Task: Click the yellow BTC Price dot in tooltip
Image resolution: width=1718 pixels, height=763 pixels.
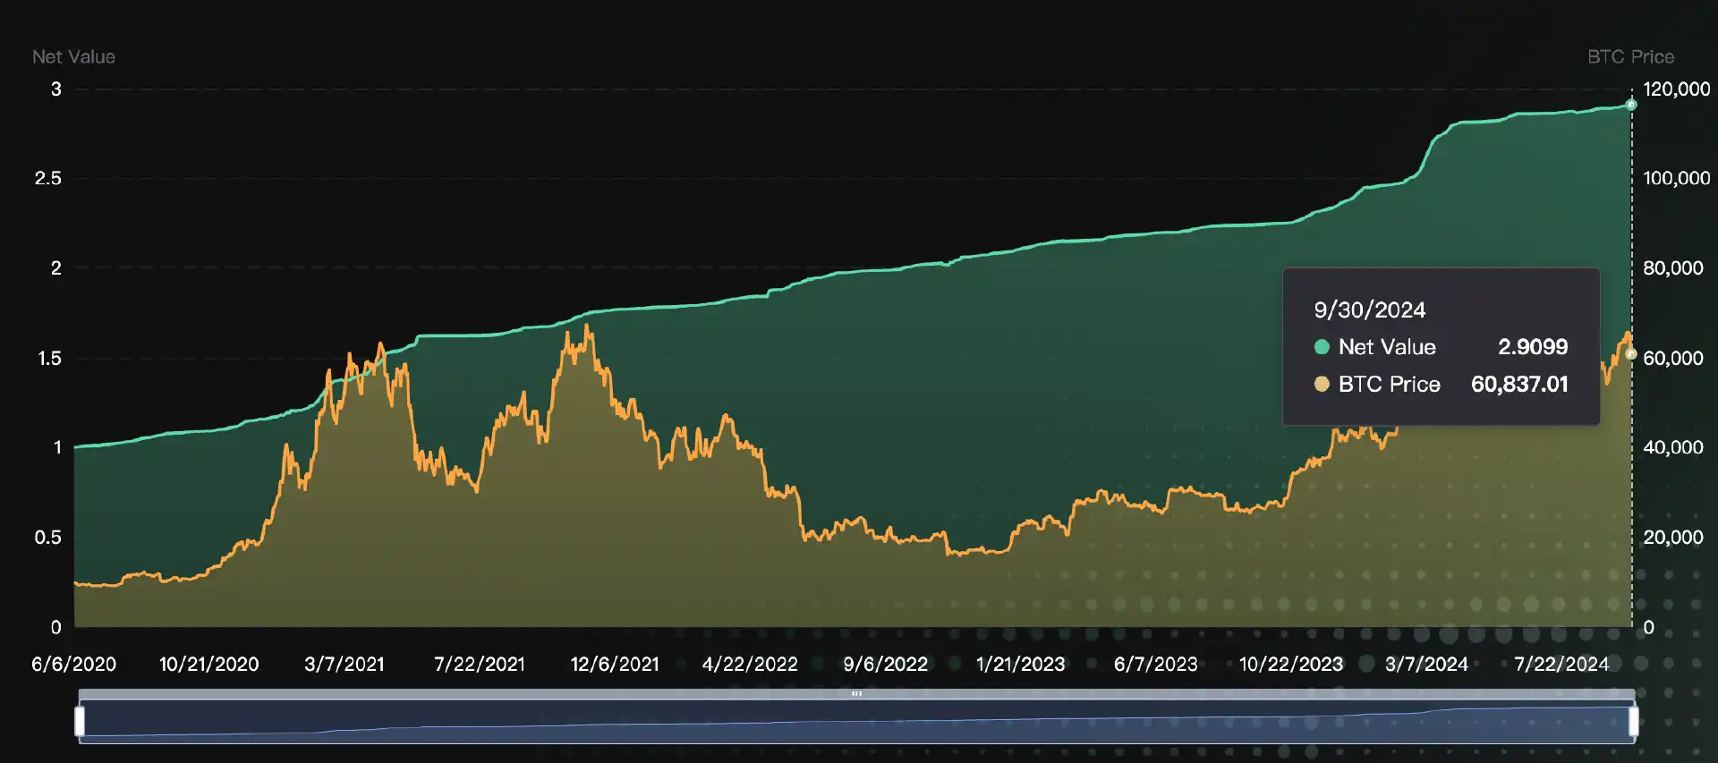Action: [1321, 385]
